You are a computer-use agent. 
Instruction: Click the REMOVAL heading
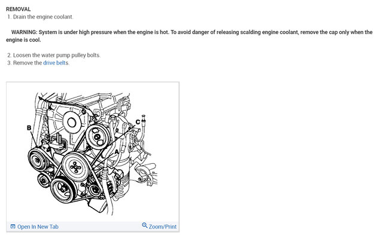click(18, 9)
